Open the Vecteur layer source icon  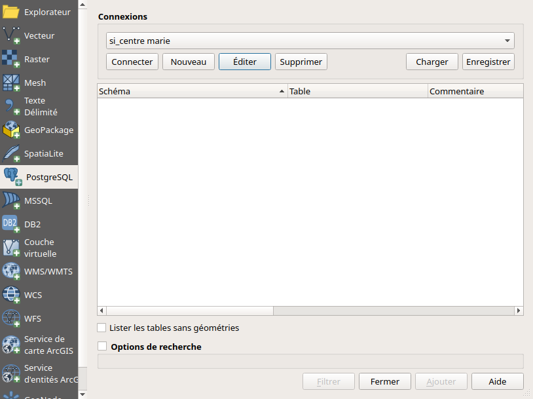pyautogui.click(x=12, y=36)
